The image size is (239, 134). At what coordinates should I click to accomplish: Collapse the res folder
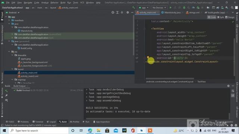[9, 52]
